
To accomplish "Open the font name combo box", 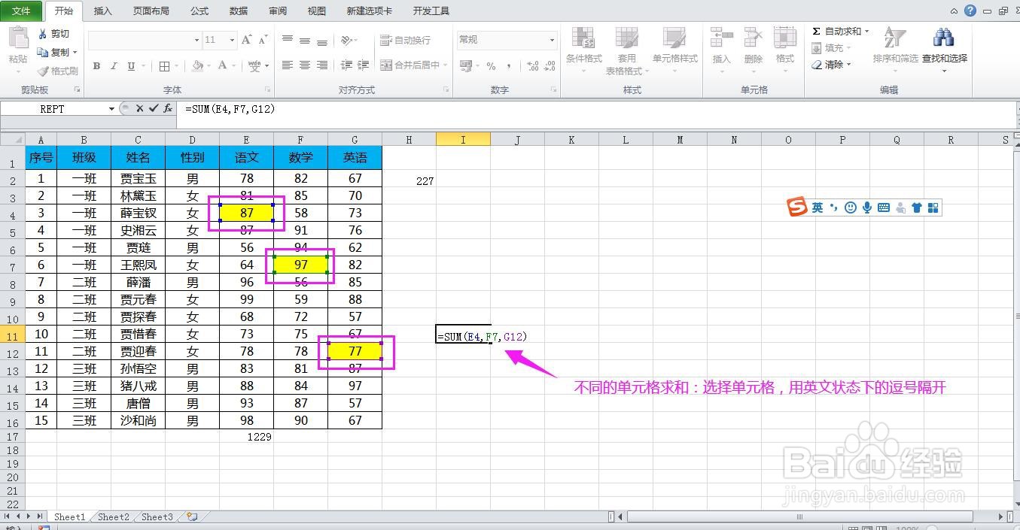I will pos(145,40).
